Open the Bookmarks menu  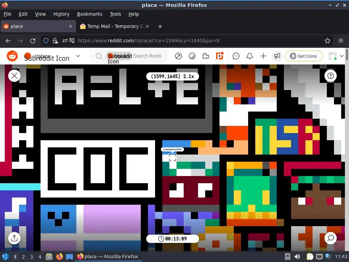90,14
